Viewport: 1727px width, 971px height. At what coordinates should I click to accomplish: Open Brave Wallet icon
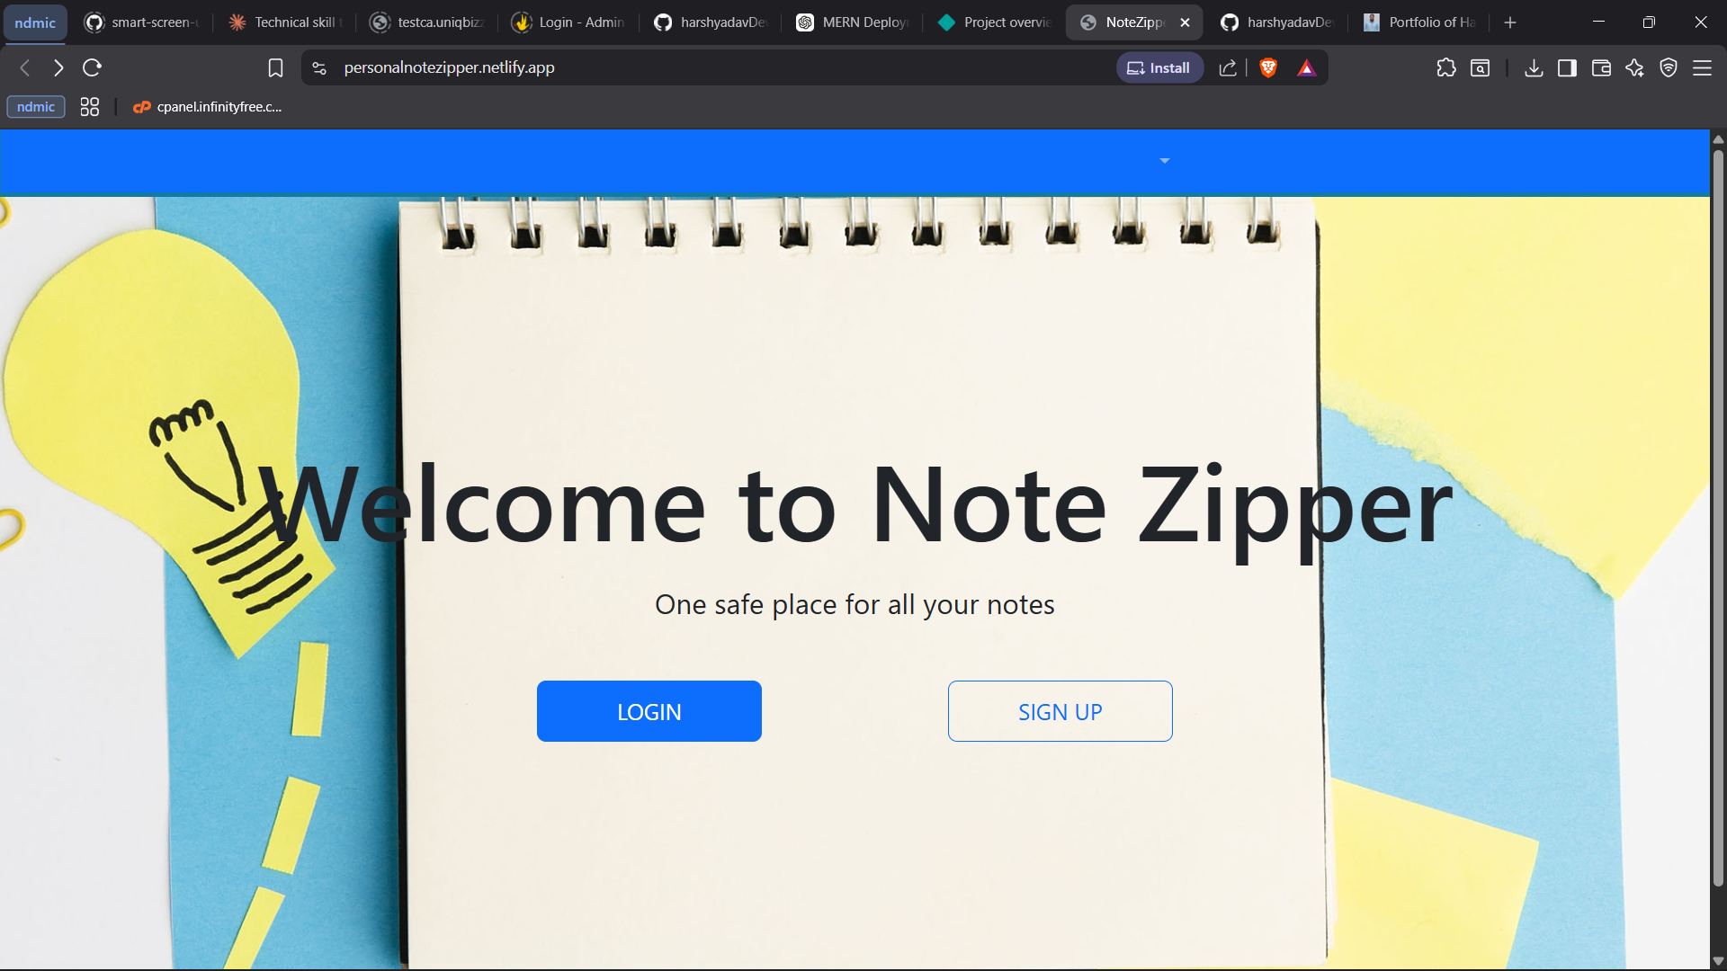point(1601,67)
